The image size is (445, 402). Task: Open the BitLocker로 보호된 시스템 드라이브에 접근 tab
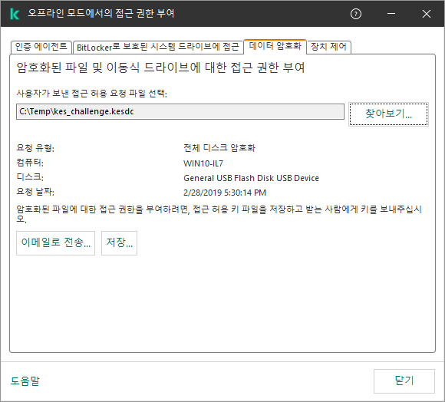click(158, 47)
